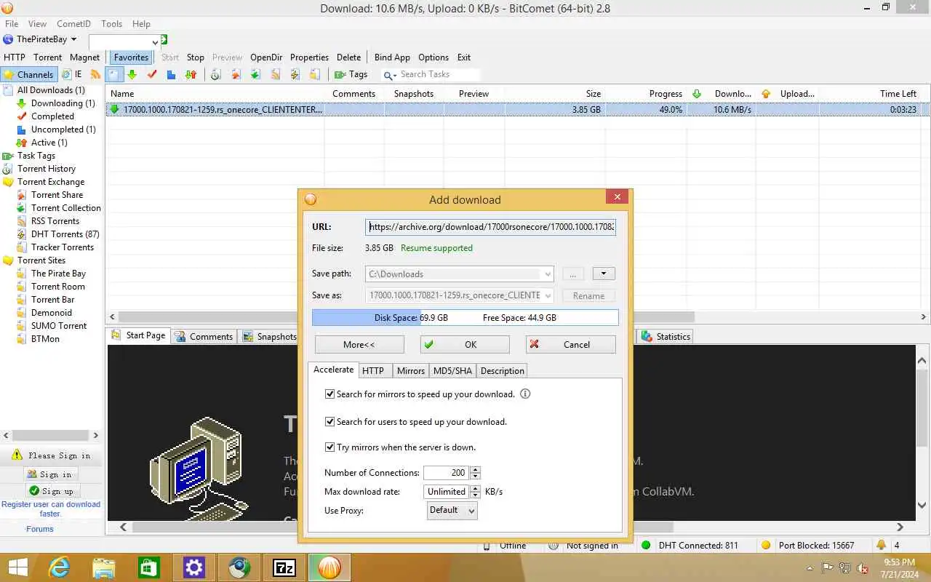Screen dimensions: 931x582
Task: Click the task list horizontal scrollbar
Action: point(407,317)
